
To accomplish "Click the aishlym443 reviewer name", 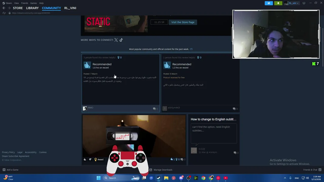I will 174,108.
